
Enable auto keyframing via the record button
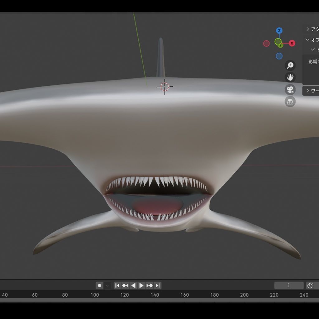point(99,285)
